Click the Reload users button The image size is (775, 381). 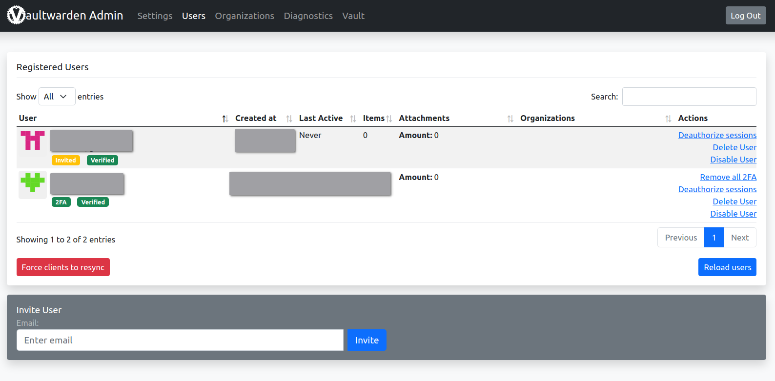pyautogui.click(x=727, y=267)
